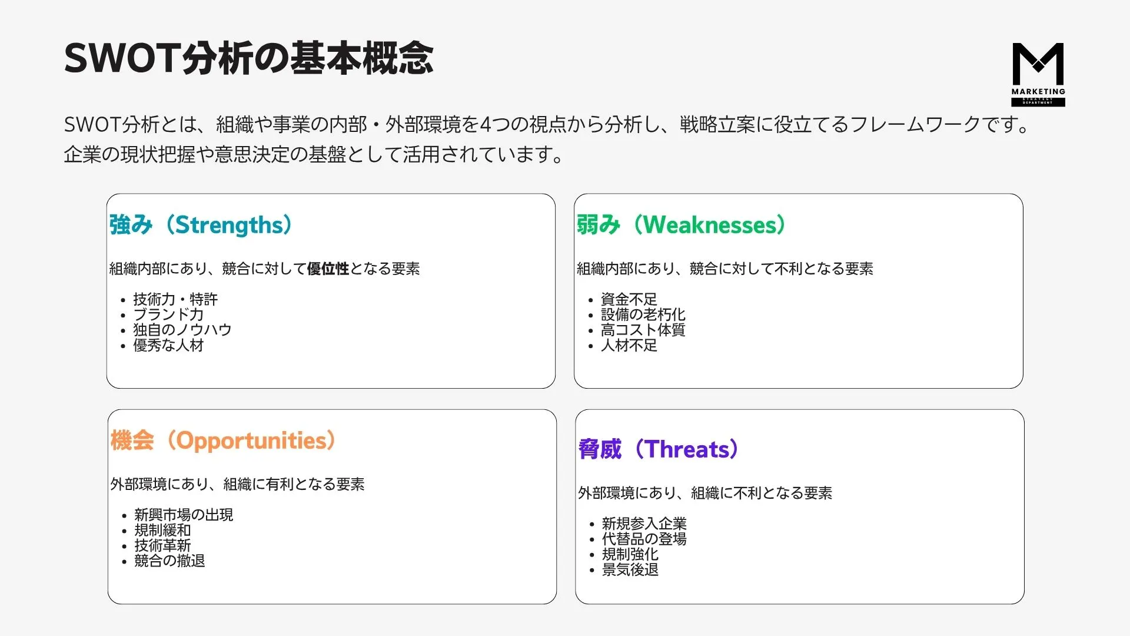Viewport: 1130px width, 636px height.
Task: Select the bold 優位性 text
Action: pos(328,269)
